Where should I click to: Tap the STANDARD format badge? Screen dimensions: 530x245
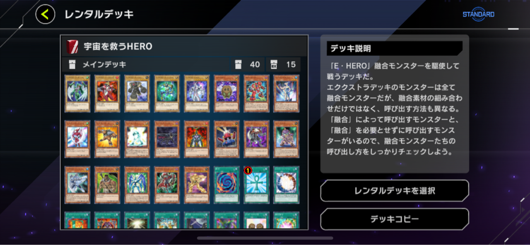click(478, 14)
